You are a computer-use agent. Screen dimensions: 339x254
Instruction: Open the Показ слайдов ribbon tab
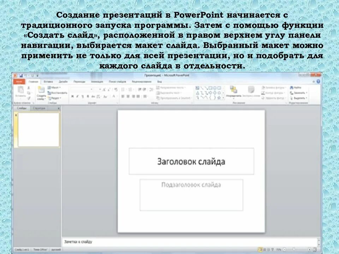117,81
